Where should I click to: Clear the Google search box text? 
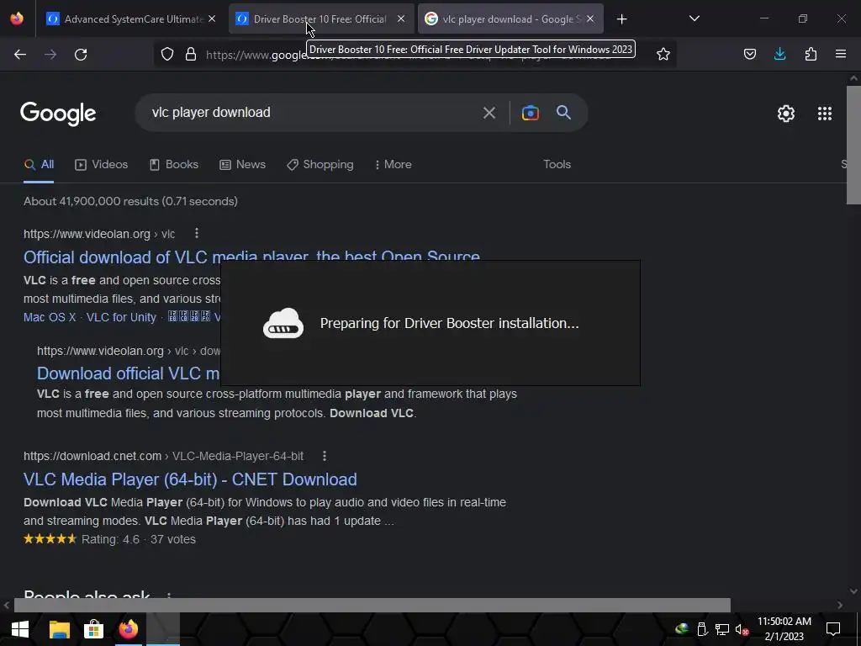pos(489,114)
